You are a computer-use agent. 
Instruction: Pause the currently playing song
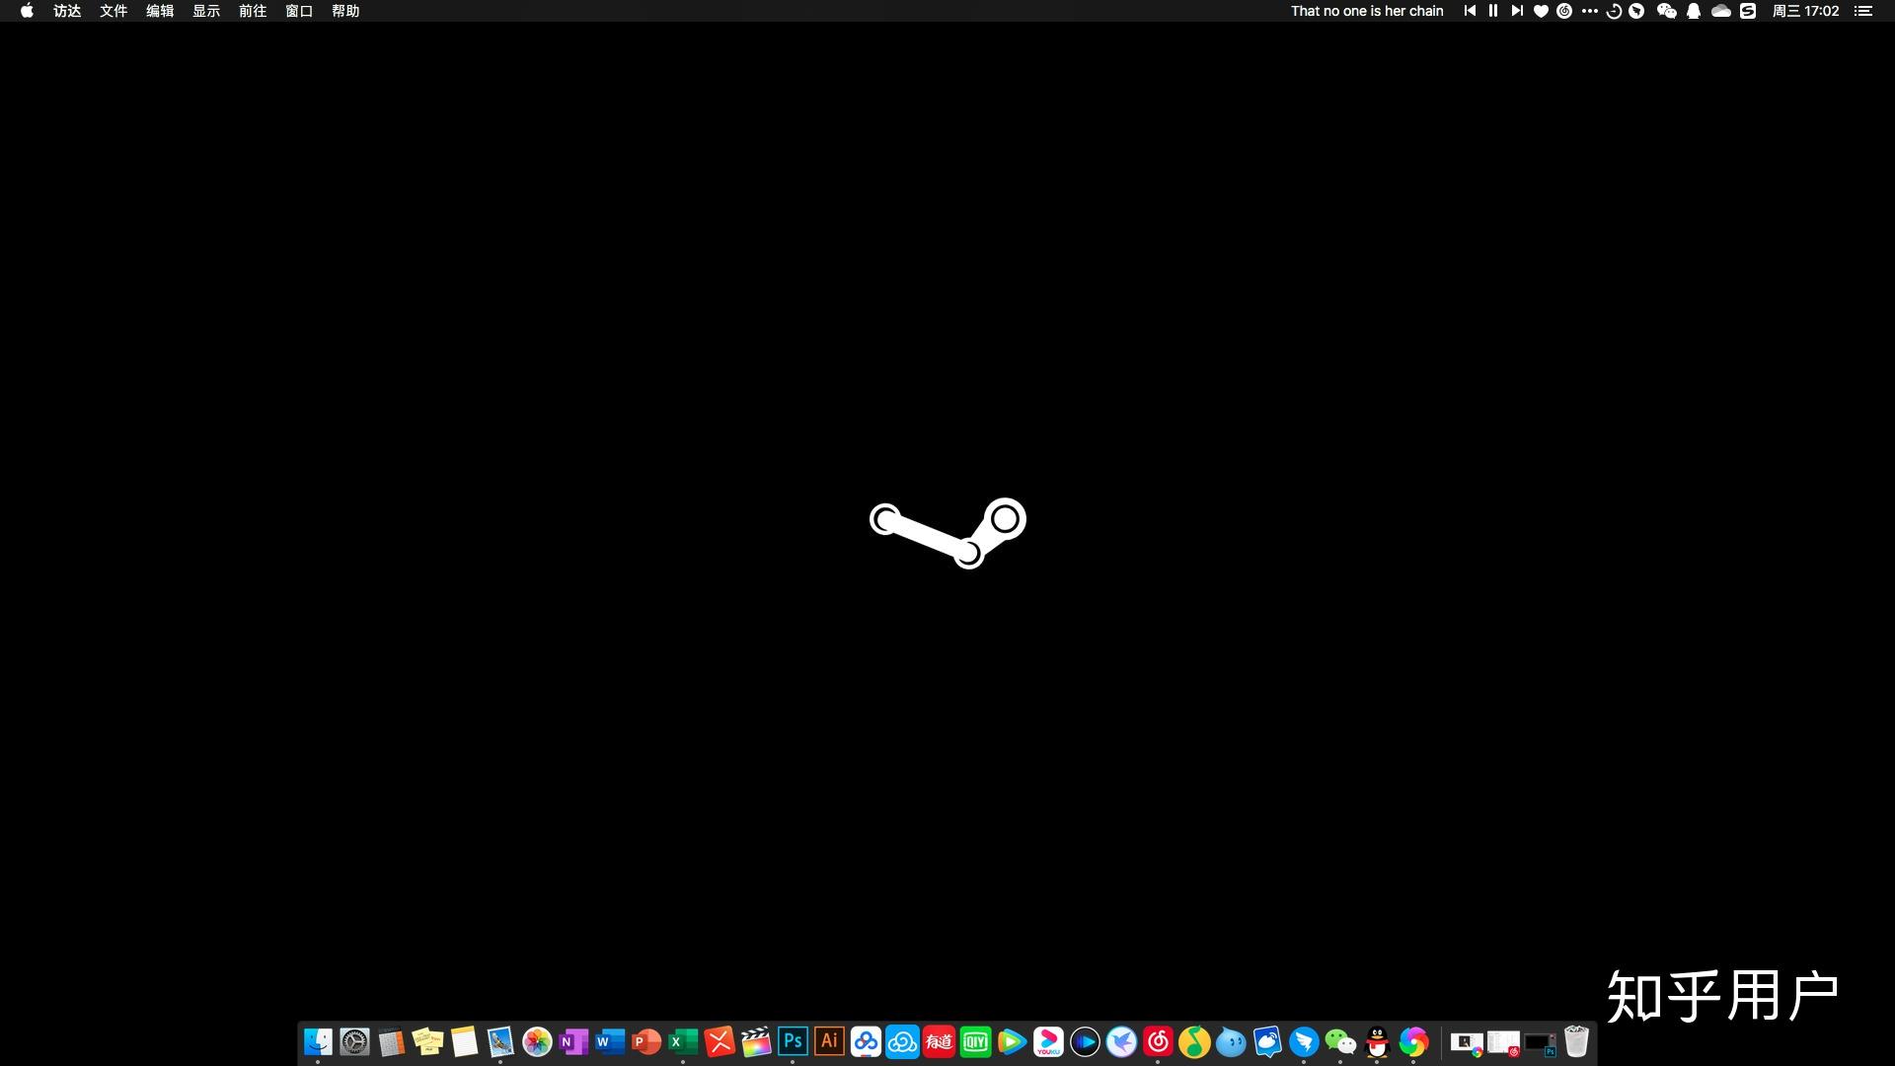1493,11
